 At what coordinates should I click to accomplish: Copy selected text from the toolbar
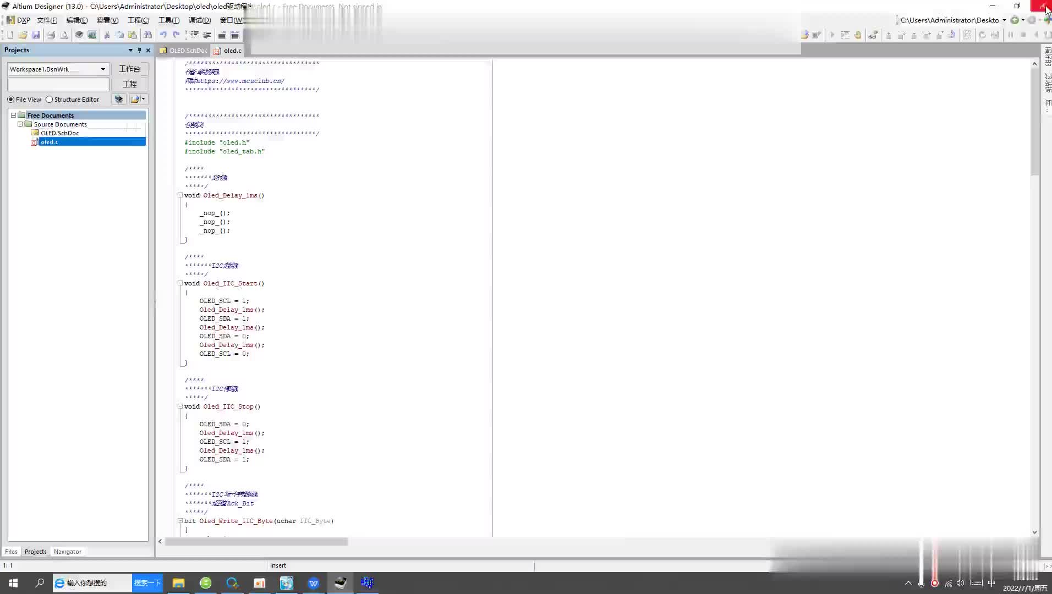coord(119,35)
